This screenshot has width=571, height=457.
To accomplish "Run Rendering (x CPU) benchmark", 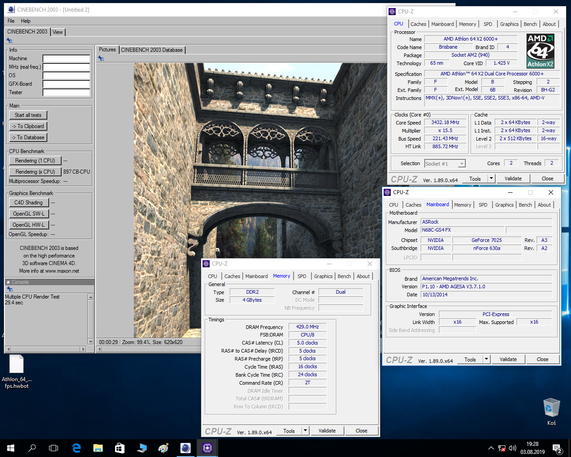I will [x=35, y=172].
